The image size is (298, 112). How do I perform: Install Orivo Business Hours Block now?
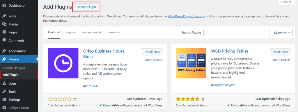152,52
